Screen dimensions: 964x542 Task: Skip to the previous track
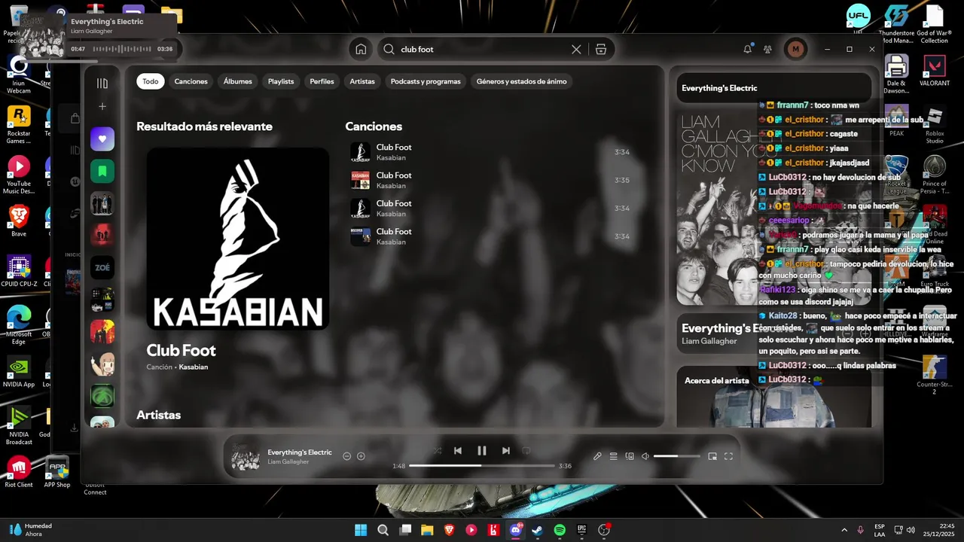[x=458, y=451]
